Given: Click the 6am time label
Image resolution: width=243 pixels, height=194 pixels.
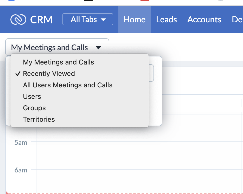Looking at the screenshot, I should pyautogui.click(x=21, y=170).
